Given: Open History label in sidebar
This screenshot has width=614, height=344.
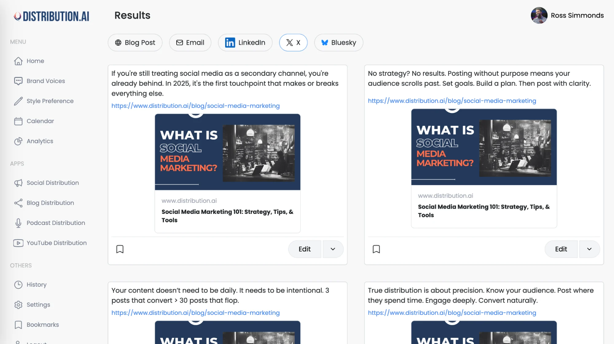Looking at the screenshot, I should click(37, 285).
